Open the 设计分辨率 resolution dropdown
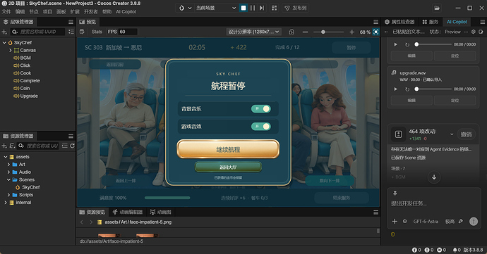 pos(254,32)
